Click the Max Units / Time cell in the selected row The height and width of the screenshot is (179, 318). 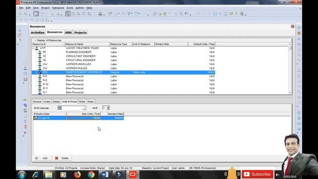[x=83, y=118]
